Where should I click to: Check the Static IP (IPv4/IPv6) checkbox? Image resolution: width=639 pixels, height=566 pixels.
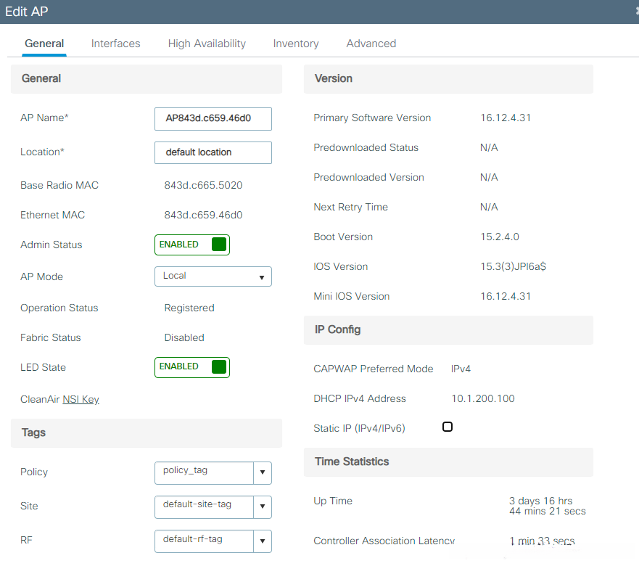pos(448,427)
